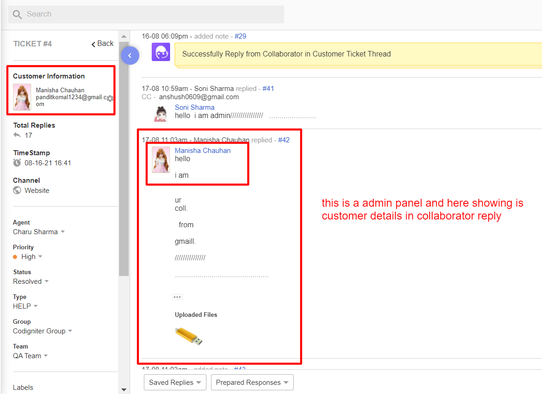Open the Status Resolved dropdown
The width and height of the screenshot is (542, 394).
point(31,281)
